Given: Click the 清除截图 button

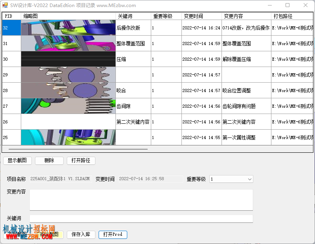Looking at the screenshot, I should pyautogui.click(x=49, y=235).
